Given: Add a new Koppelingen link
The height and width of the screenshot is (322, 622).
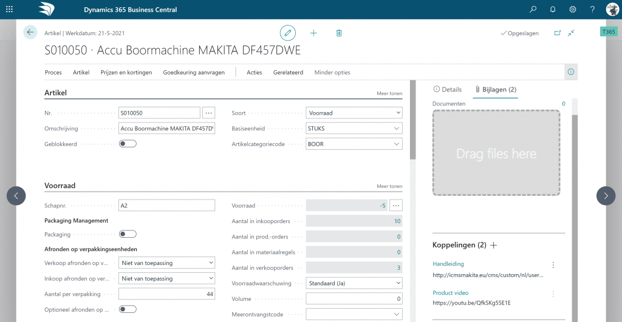Looking at the screenshot, I should (x=493, y=245).
